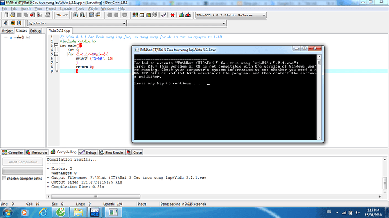
Task: Switch to the Find Results tab
Action: 112,153
